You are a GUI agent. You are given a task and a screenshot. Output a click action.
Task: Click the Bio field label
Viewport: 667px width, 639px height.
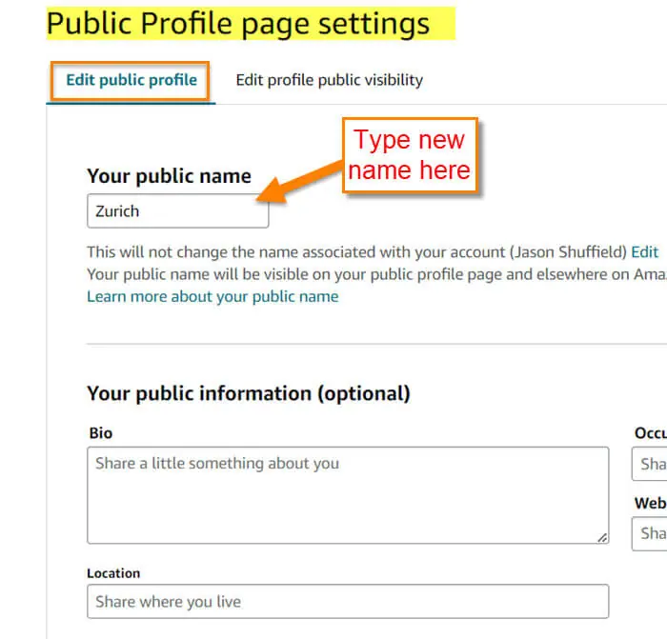[x=101, y=432]
